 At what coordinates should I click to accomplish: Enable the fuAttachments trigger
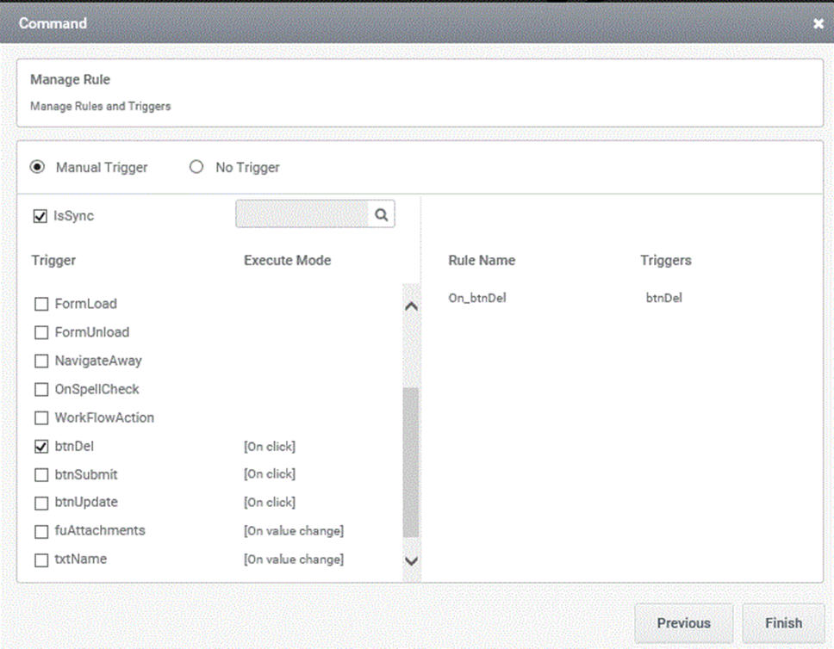click(41, 532)
